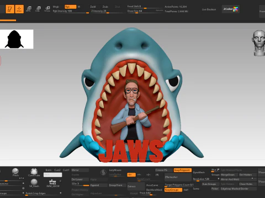Image resolution: width=265 pixels, height=198 pixels.
Task: Click the Live Boolean button
Action: tap(209, 9)
